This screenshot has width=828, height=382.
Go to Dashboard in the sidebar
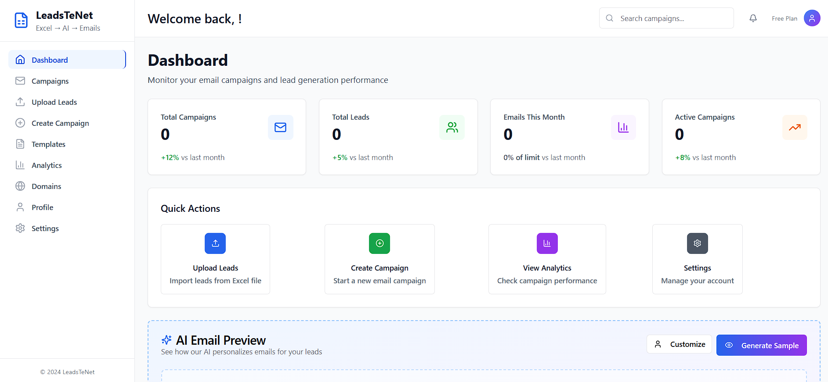click(67, 60)
